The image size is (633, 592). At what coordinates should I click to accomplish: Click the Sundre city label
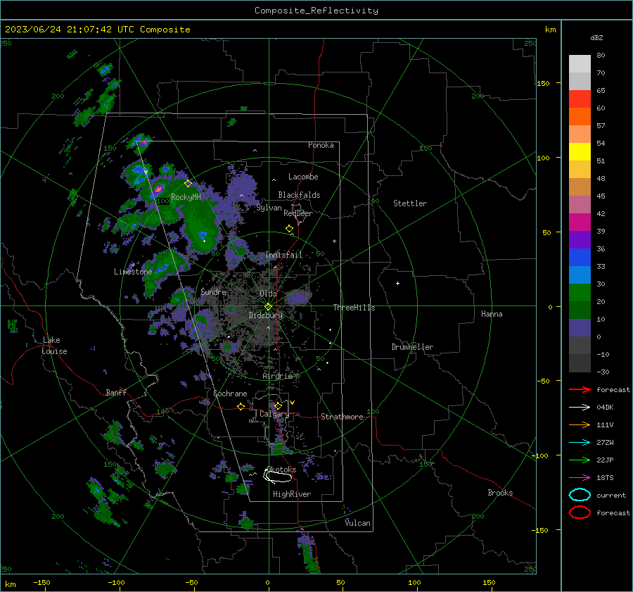click(213, 291)
